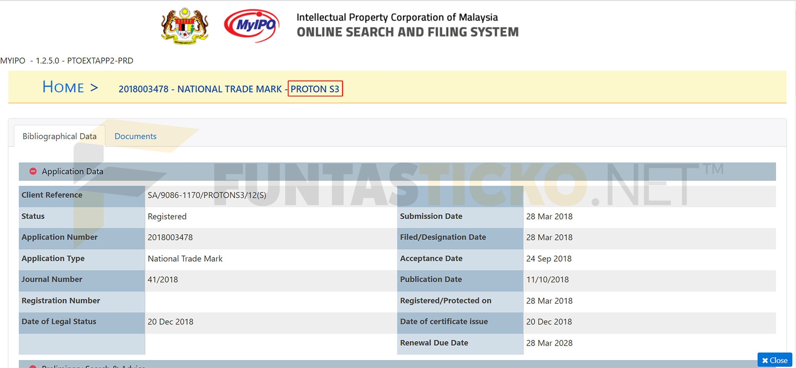Click the MYIPO version text PTOEXTAPP2-PRD
The height and width of the screenshot is (368, 796).
[x=100, y=61]
